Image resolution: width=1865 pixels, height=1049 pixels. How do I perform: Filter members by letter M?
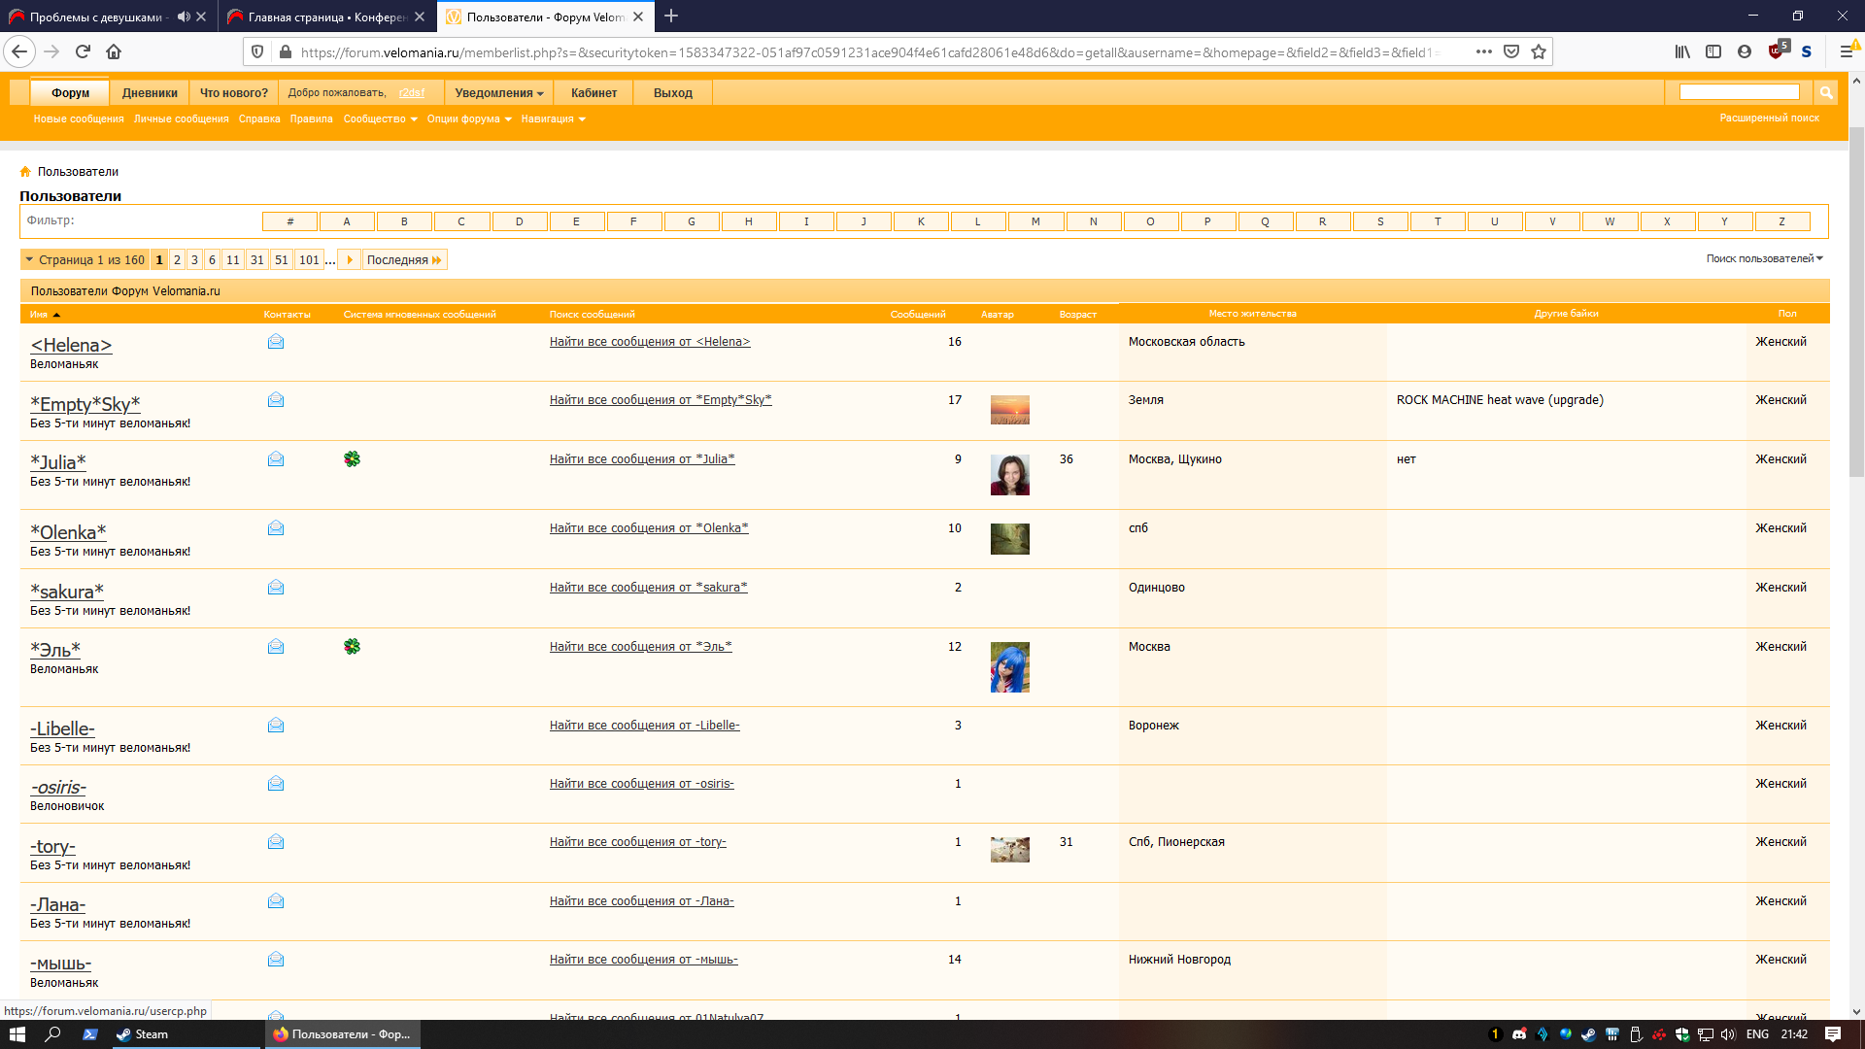point(1035,222)
